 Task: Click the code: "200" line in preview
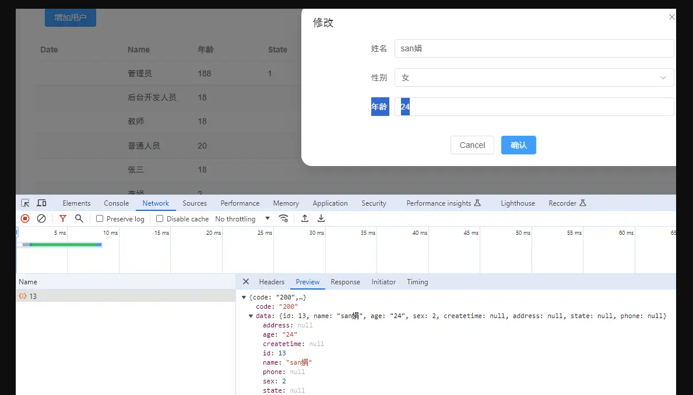pos(277,306)
